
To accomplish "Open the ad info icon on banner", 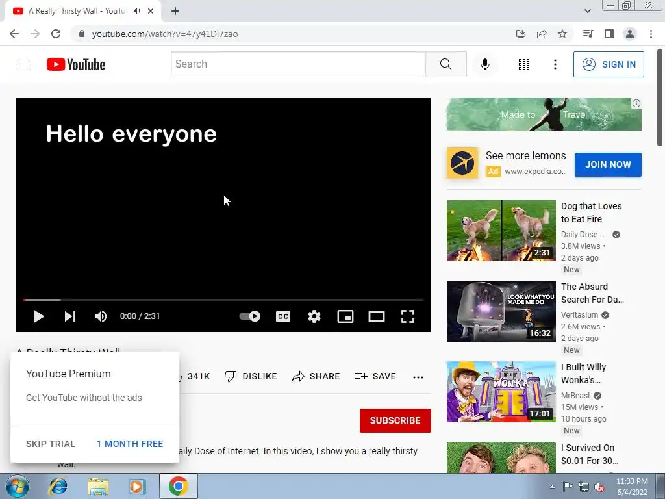I will [636, 103].
